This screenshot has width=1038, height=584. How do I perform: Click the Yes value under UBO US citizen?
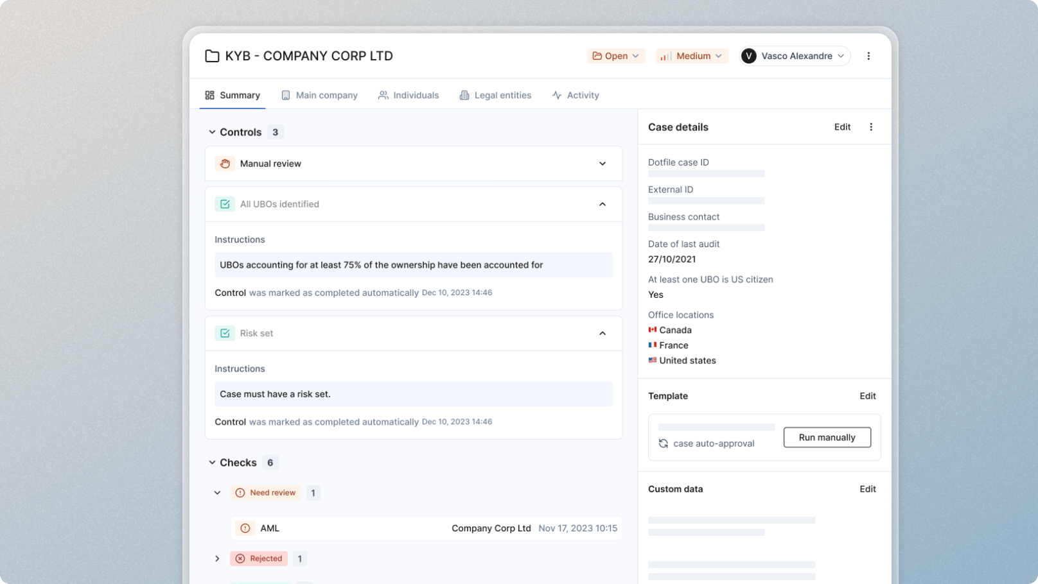click(656, 295)
